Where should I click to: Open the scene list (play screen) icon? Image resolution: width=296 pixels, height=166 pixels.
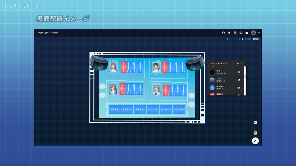click(241, 33)
